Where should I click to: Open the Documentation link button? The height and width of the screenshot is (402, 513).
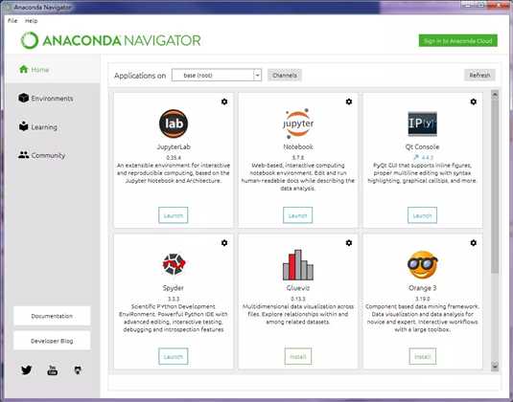pos(52,316)
